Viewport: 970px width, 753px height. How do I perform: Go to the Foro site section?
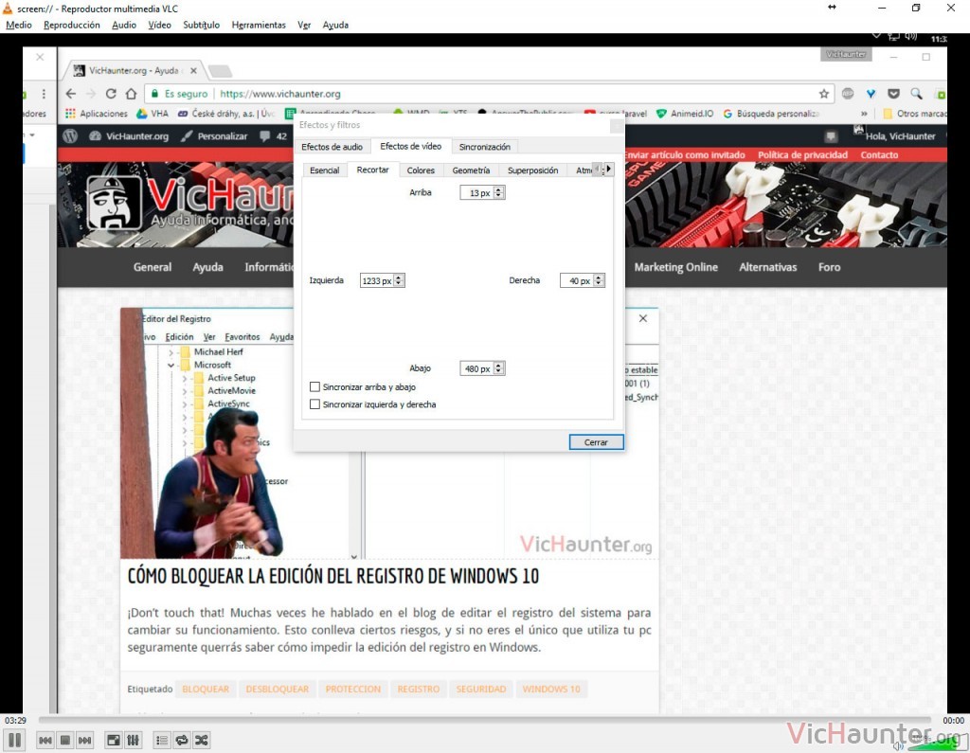[x=829, y=267]
